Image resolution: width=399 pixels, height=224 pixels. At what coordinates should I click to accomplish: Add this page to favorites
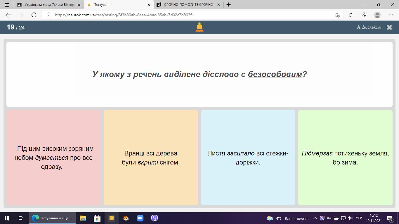coord(337,15)
